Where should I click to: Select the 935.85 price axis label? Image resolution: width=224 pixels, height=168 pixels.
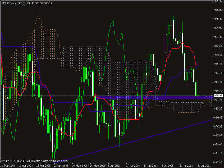click(218, 64)
